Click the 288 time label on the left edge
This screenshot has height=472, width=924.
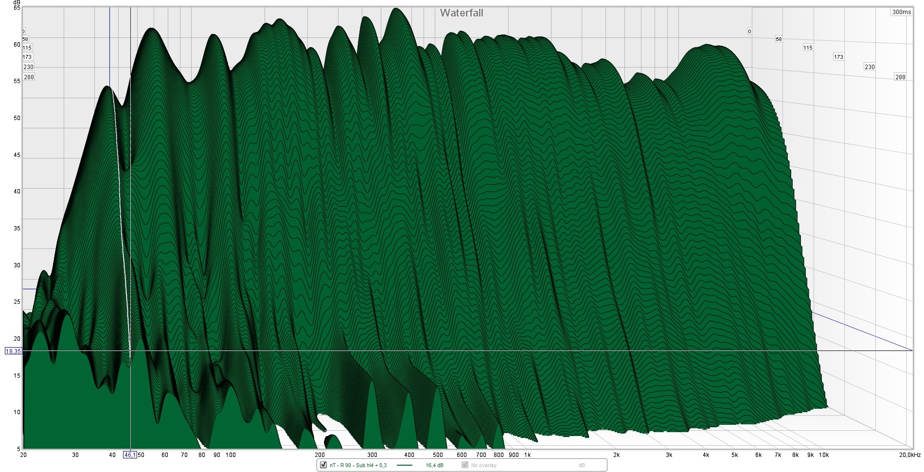29,77
